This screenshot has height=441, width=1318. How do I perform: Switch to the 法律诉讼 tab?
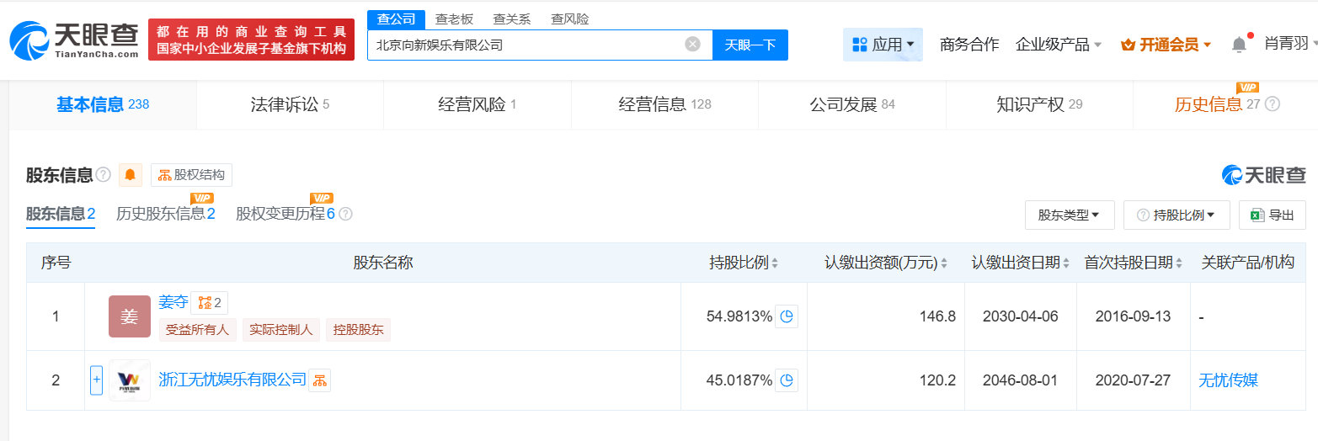pos(290,104)
